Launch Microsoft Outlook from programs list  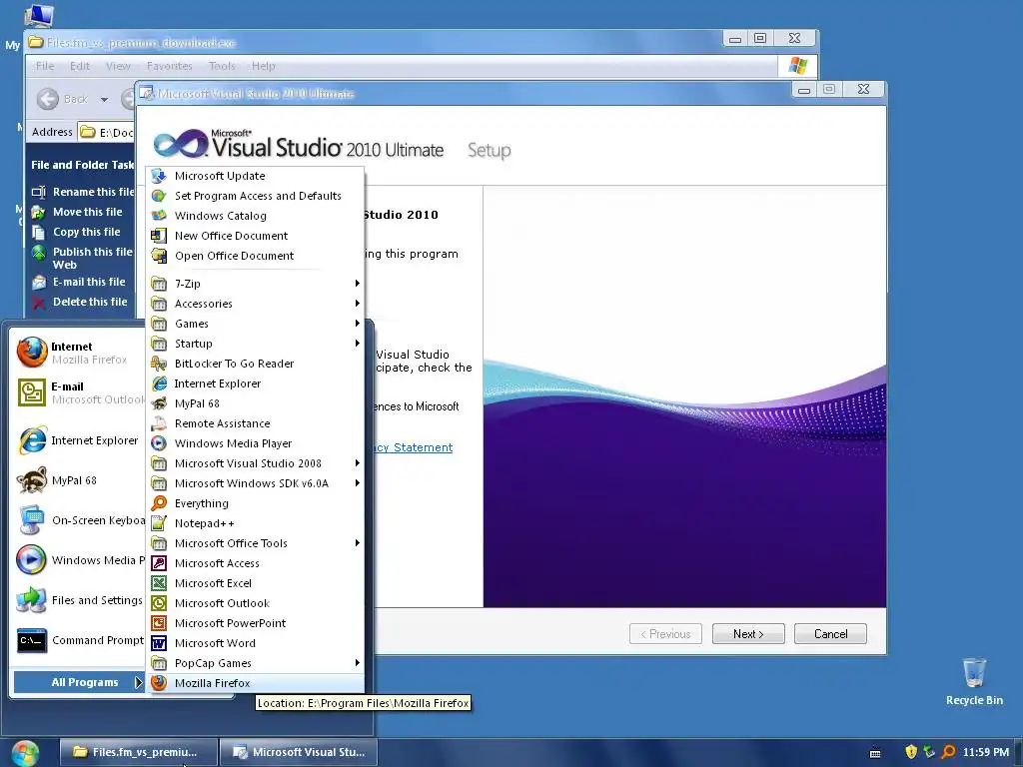point(255,603)
